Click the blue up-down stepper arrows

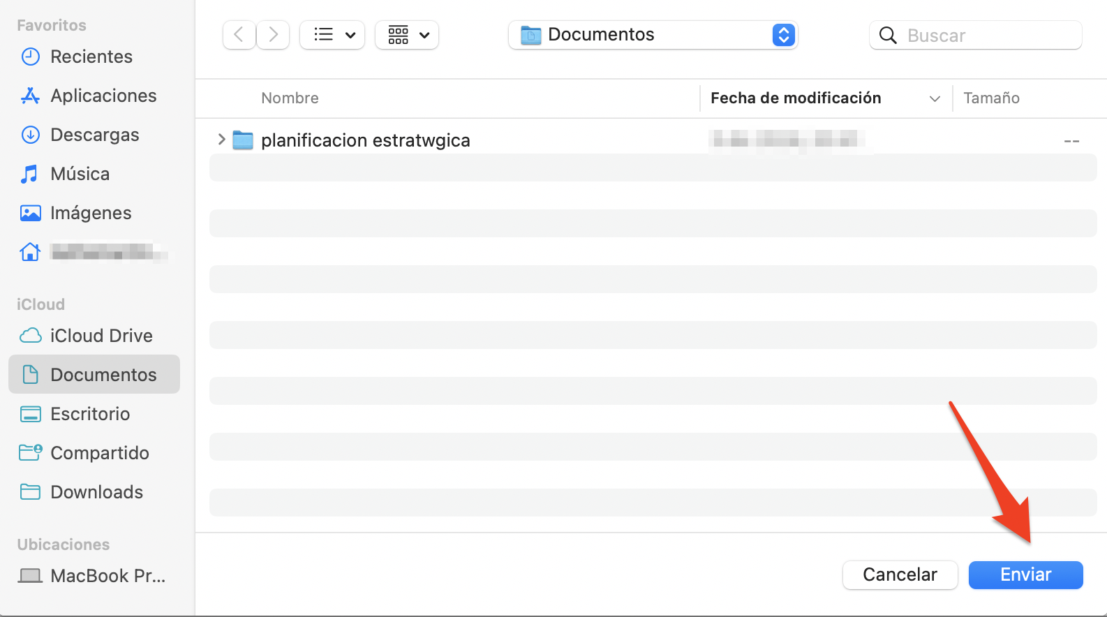[x=784, y=35]
